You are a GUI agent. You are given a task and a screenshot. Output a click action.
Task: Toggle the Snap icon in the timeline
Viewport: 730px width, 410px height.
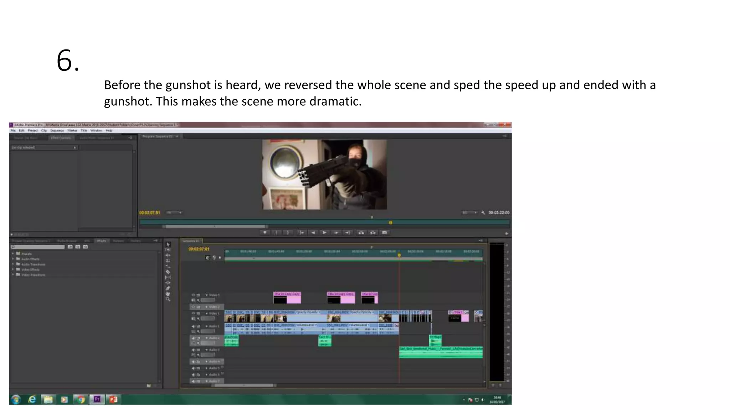click(208, 258)
